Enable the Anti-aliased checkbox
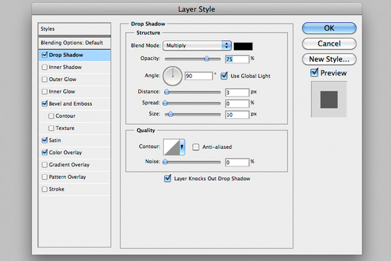The width and height of the screenshot is (391, 261). pyautogui.click(x=195, y=147)
